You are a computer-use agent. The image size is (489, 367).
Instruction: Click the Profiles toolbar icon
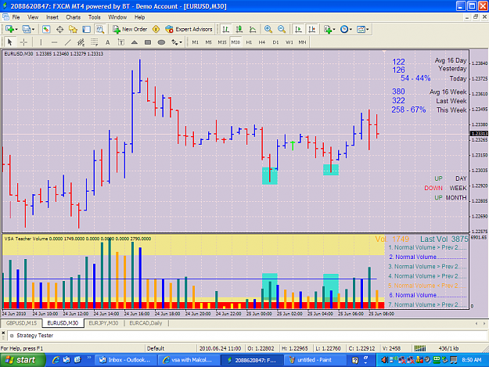coord(26,29)
